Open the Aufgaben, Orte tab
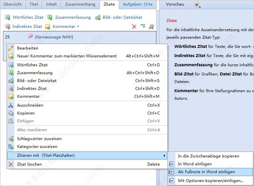The width and height of the screenshot is (254, 186). pos(138,4)
